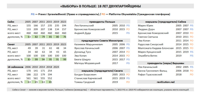The height and width of the screenshot is (95, 201).
Task: Click the 16 сеймиков header cell
Action: 15,67
